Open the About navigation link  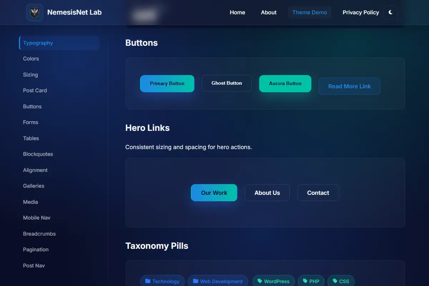pyautogui.click(x=269, y=13)
